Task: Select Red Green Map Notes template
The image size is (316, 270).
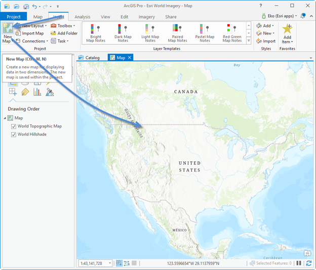Action: pos(232,33)
